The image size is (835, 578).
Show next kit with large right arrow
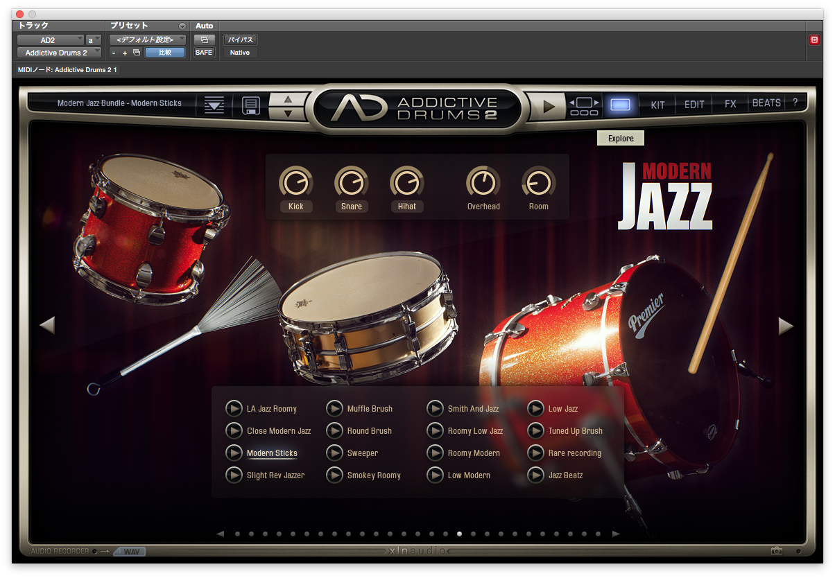coord(786,326)
